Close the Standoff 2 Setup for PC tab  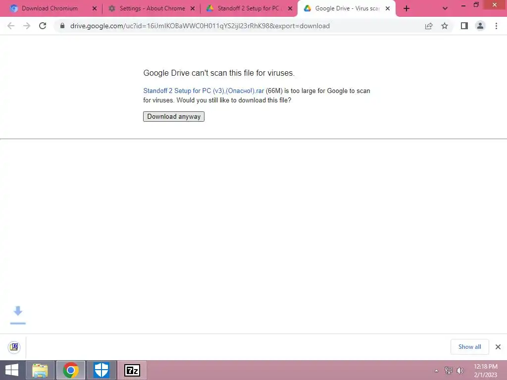point(290,9)
